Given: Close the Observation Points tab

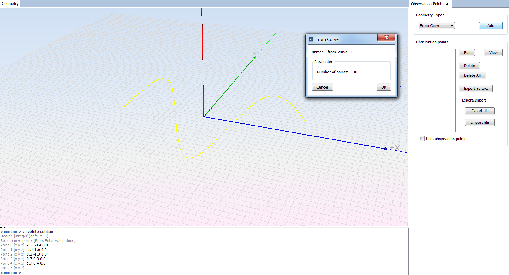Looking at the screenshot, I should [447, 4].
